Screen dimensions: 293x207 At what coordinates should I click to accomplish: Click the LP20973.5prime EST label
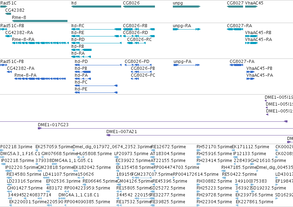coord(131,154)
